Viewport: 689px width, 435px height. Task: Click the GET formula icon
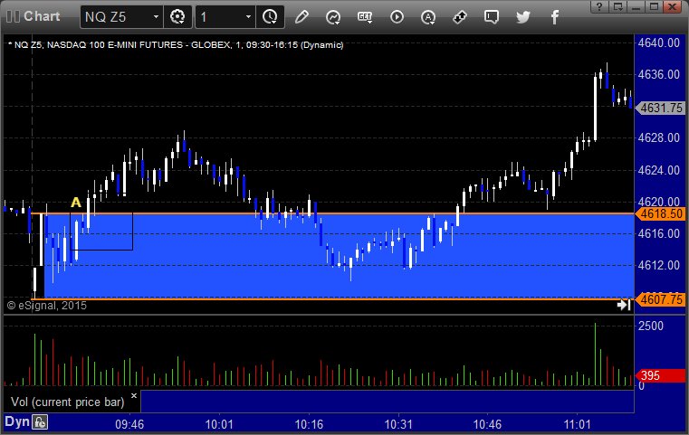[365, 17]
